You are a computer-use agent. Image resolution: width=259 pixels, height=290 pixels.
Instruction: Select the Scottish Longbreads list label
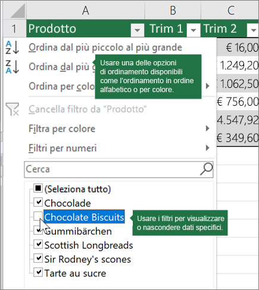[x=89, y=245]
